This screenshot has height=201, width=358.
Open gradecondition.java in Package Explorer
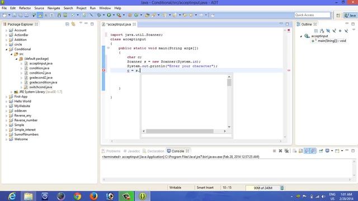43,83
